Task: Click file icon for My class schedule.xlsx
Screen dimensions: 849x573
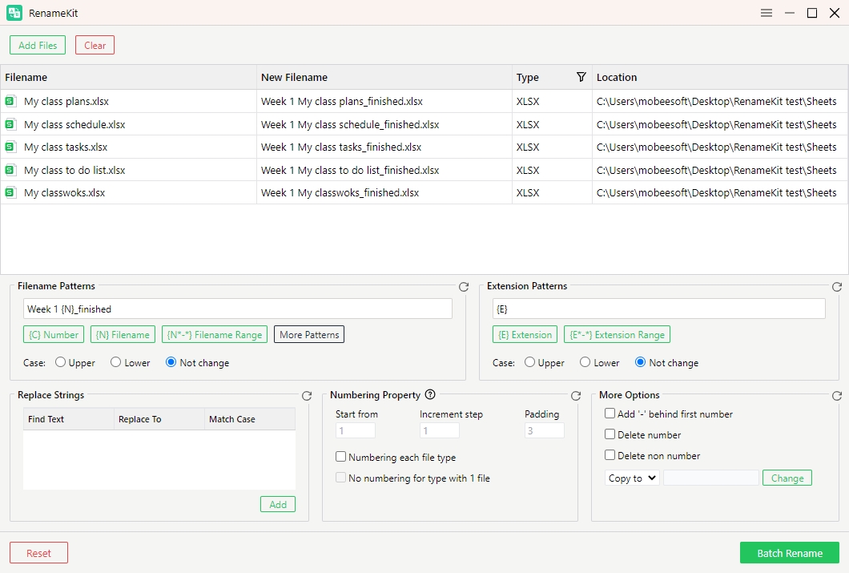Action: [10, 124]
